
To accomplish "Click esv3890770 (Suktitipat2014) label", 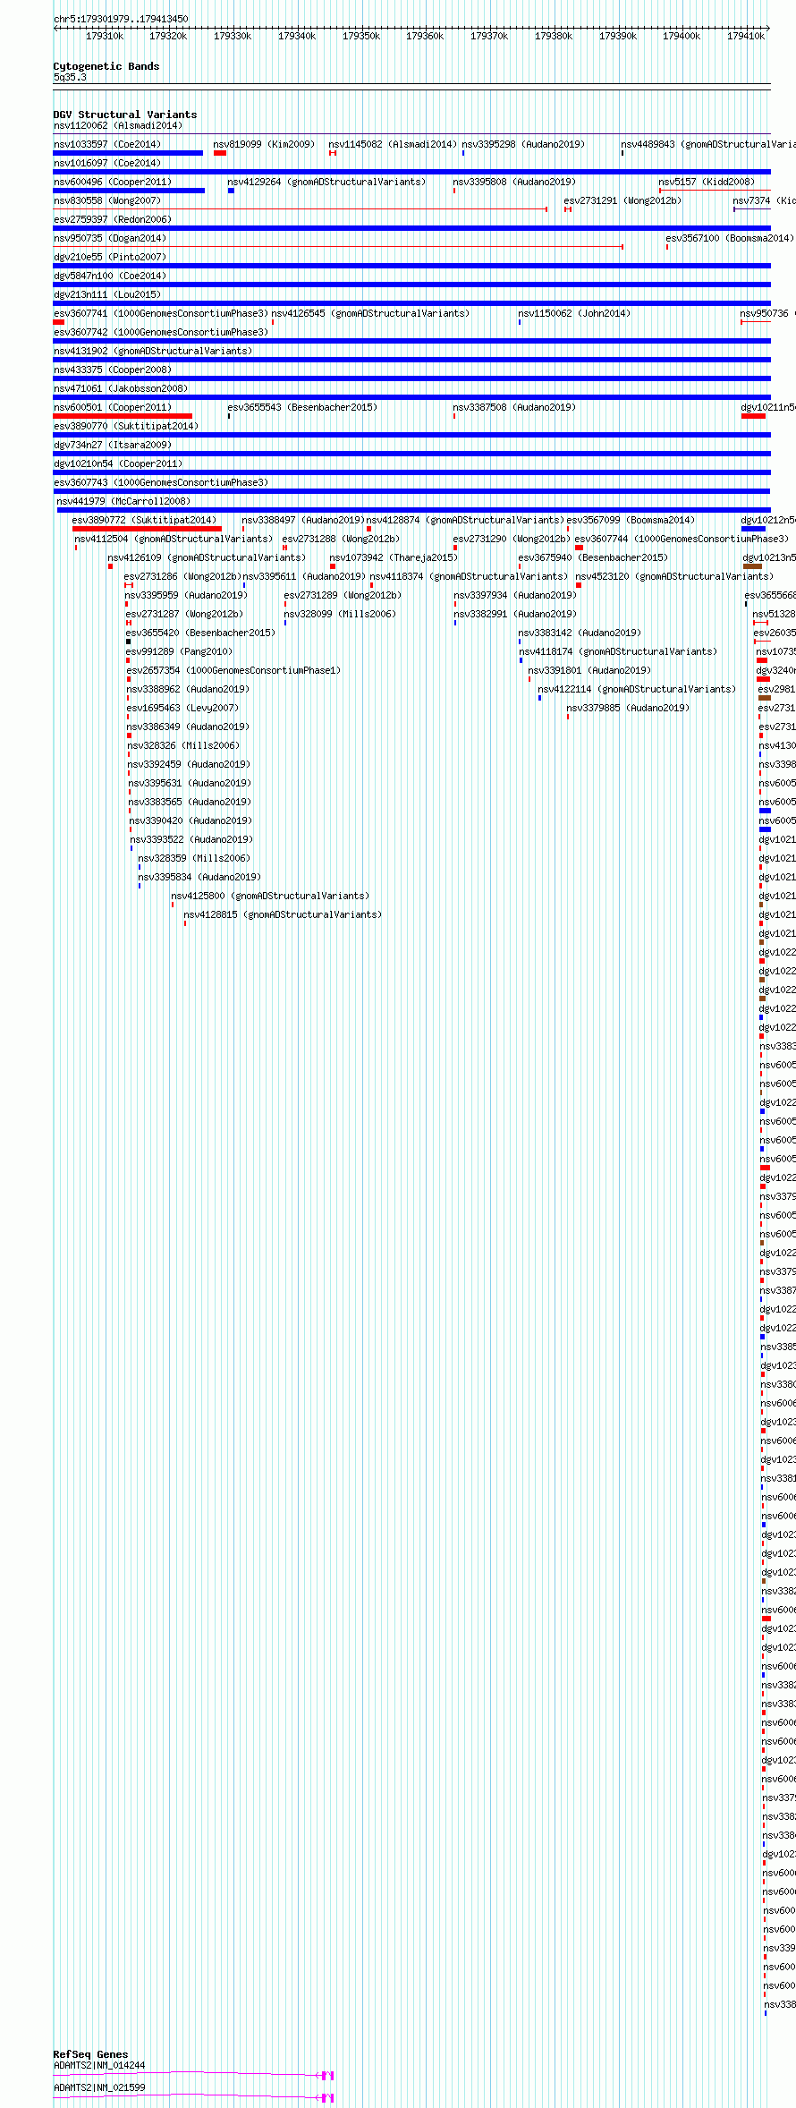I will (126, 427).
